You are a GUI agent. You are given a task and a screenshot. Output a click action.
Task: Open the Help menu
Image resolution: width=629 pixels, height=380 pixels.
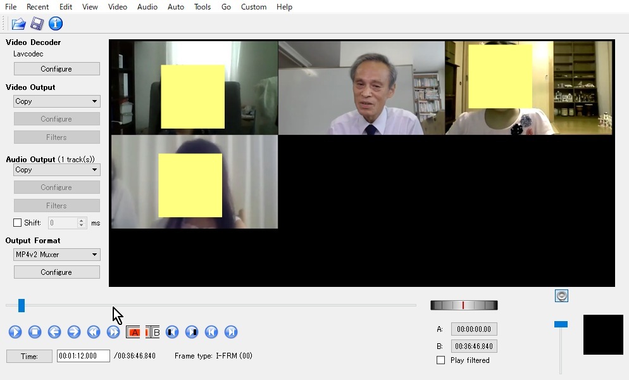(284, 7)
